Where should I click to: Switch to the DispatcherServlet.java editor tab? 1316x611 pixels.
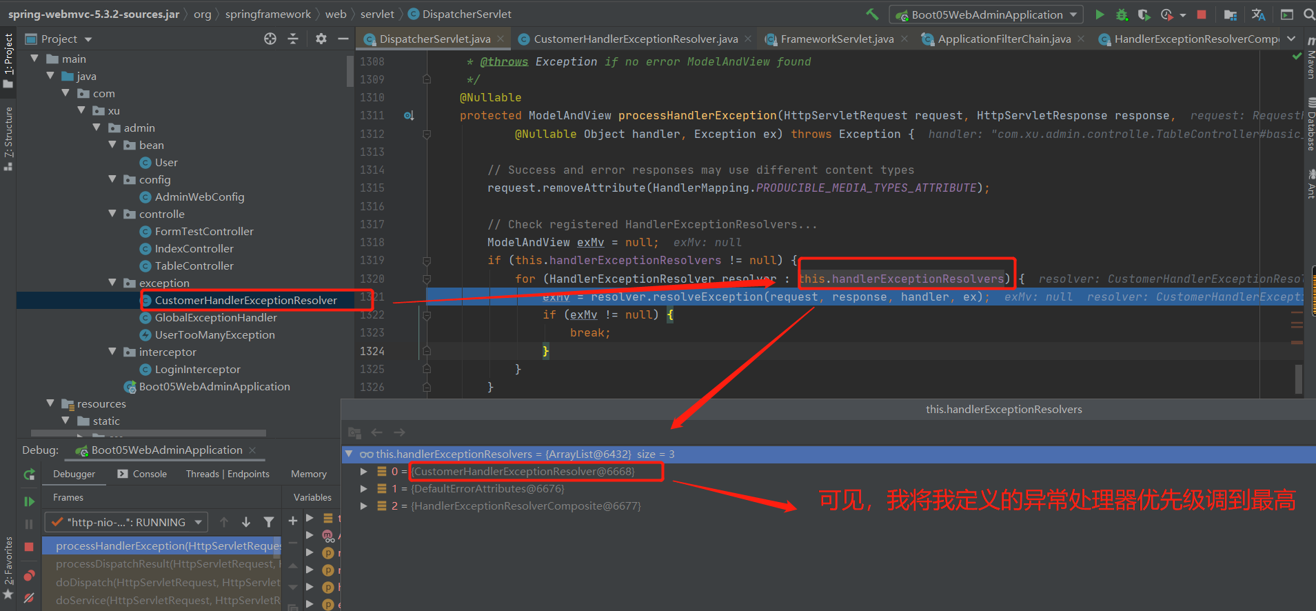coord(434,39)
